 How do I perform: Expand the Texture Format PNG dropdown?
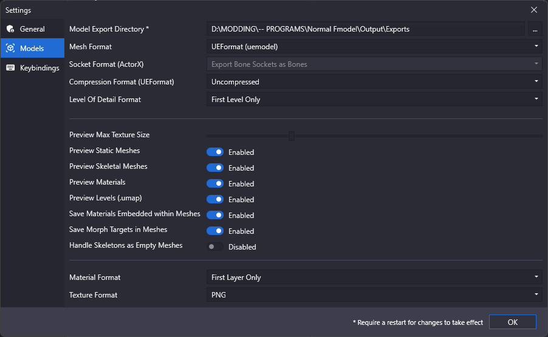pos(374,294)
